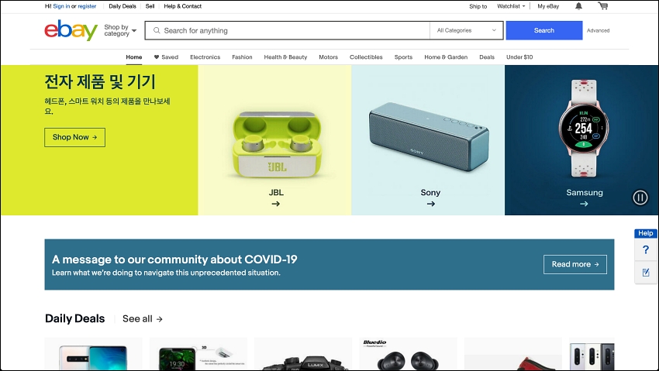Open the Health & Beauty tab
The image size is (659, 371).
(285, 57)
